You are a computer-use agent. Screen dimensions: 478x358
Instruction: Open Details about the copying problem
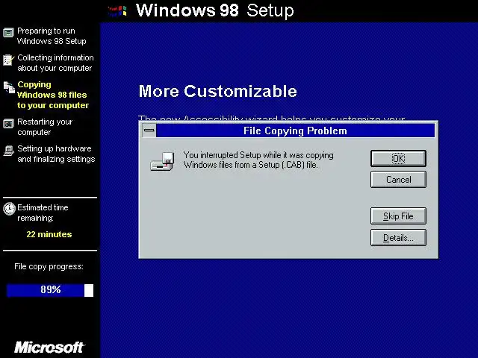(x=398, y=237)
